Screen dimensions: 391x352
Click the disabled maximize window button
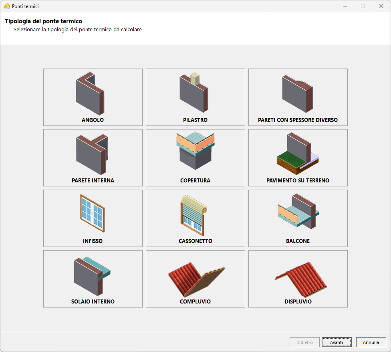(x=363, y=6)
